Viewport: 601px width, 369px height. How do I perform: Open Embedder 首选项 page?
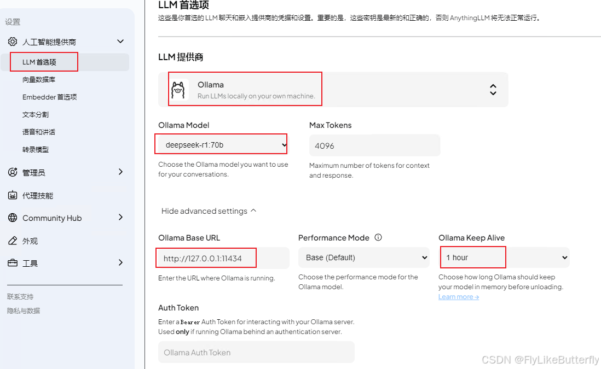49,97
